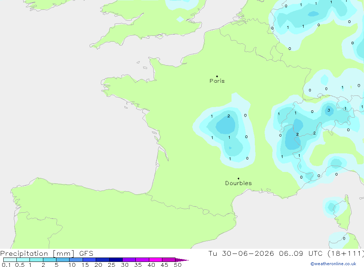
Task: Pick the 2–5 mm legend swatch
Action: point(50,260)
